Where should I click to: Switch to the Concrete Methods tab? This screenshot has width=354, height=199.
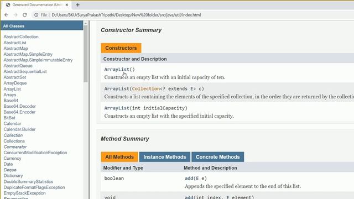[x=217, y=157]
